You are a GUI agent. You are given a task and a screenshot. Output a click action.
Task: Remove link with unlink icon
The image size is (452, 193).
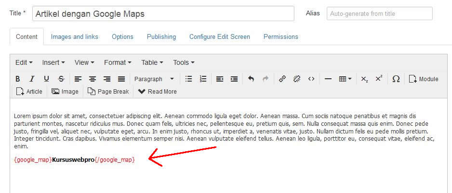pos(297,79)
